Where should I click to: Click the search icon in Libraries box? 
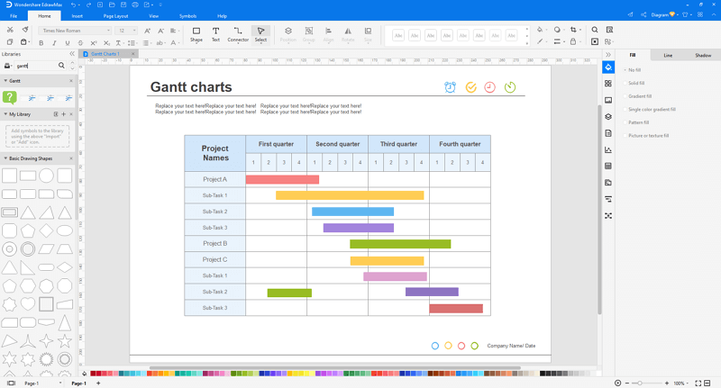click(61, 66)
